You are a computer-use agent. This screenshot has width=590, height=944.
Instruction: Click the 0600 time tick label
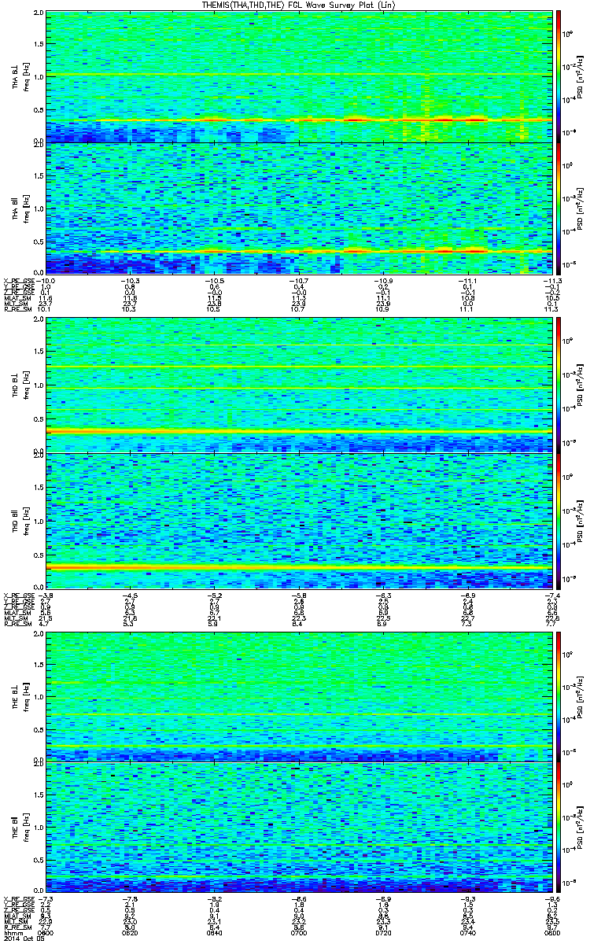(47, 932)
